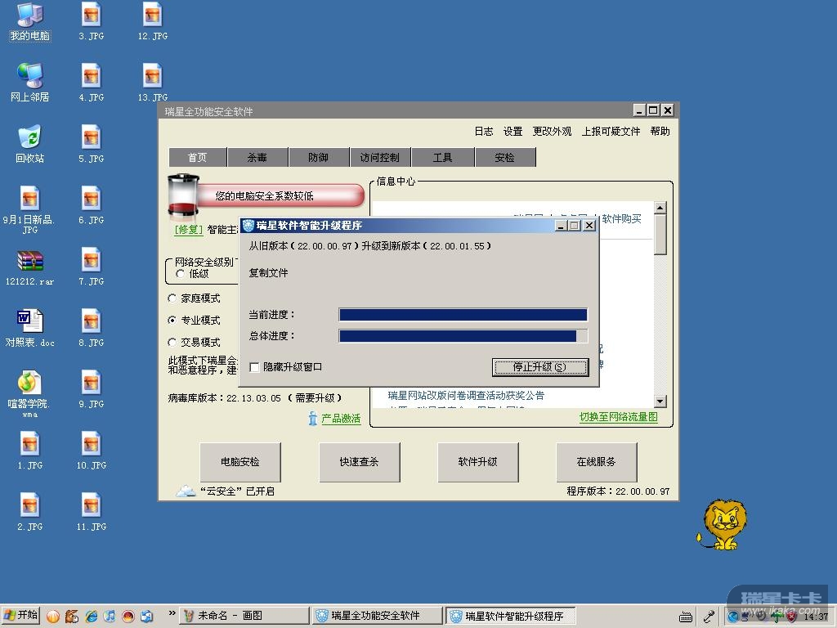Viewport: 837px width, 628px height.
Task: Switch to the 首页 tab
Action: [x=198, y=158]
